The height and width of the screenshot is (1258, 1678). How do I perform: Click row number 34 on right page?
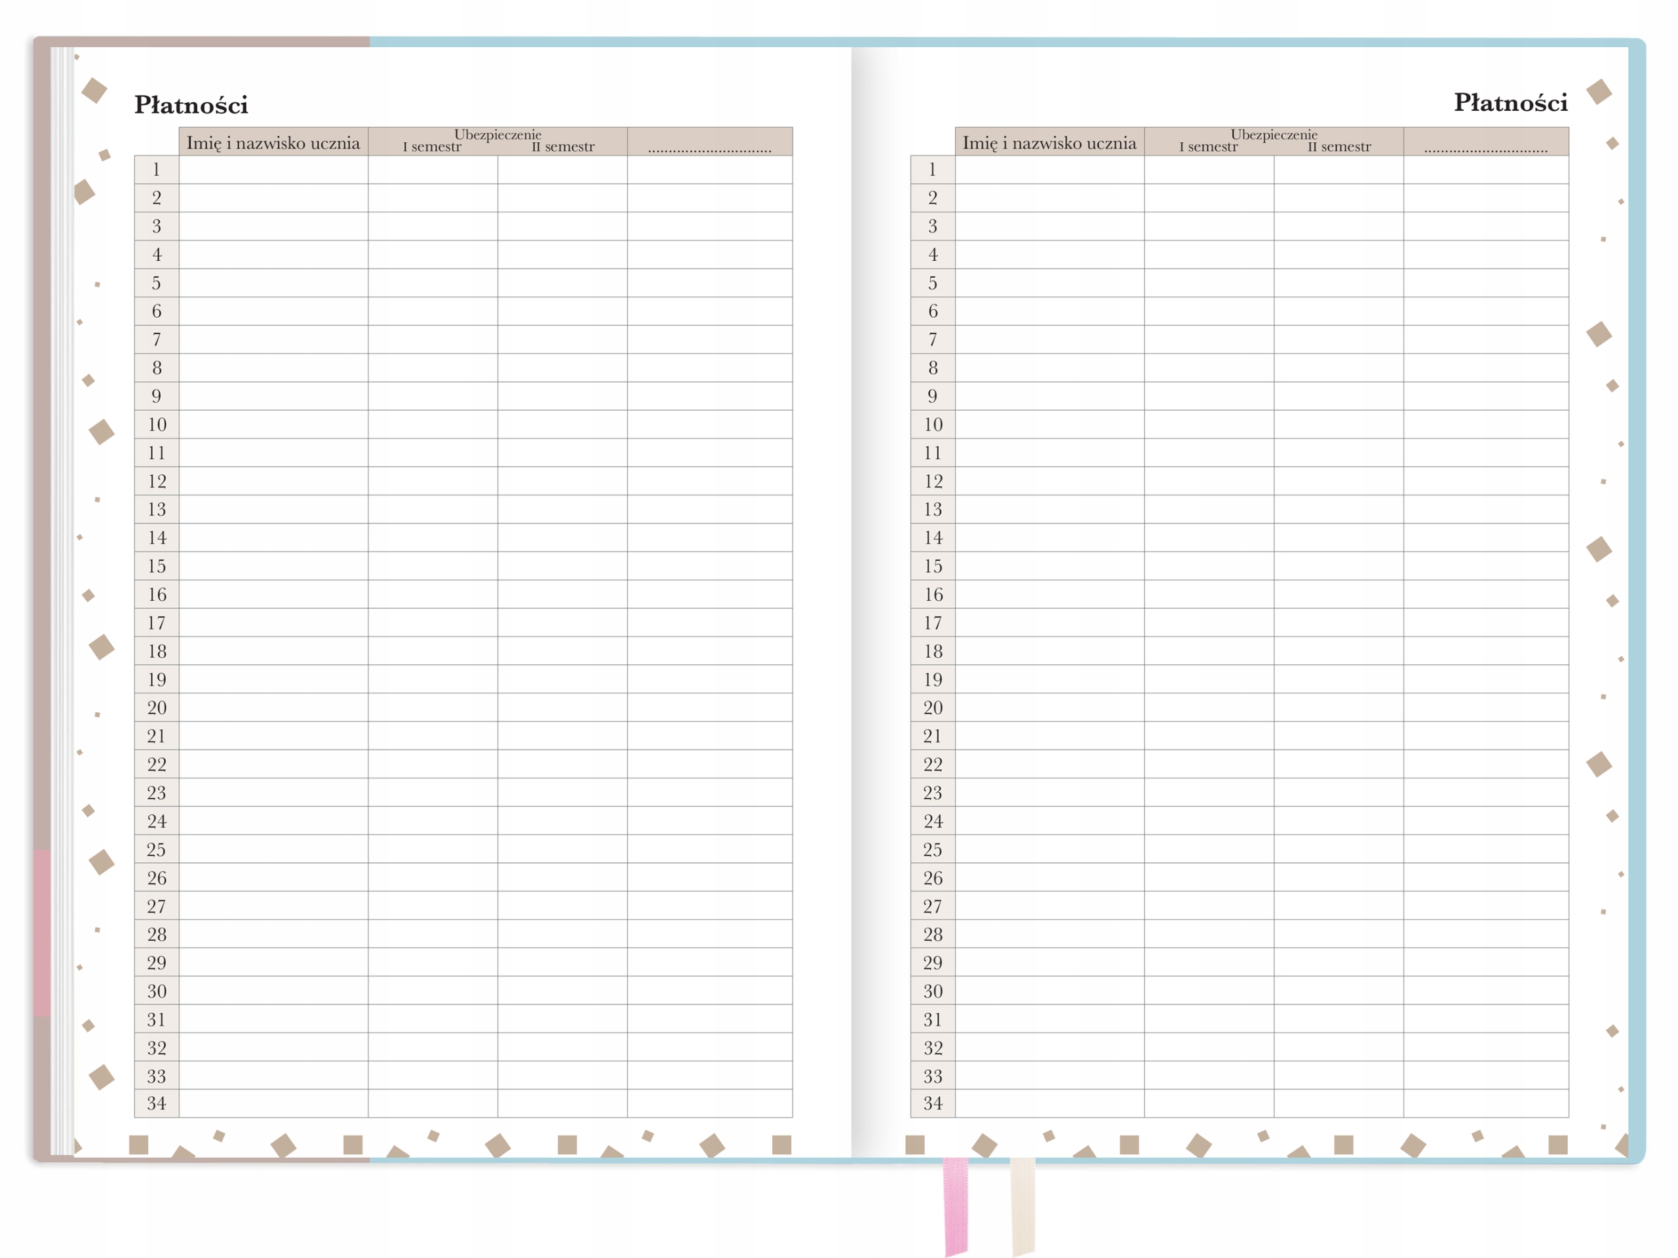pos(932,1103)
